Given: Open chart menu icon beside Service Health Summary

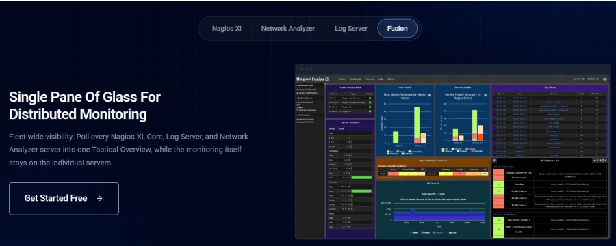Looking at the screenshot, I should tap(485, 95).
